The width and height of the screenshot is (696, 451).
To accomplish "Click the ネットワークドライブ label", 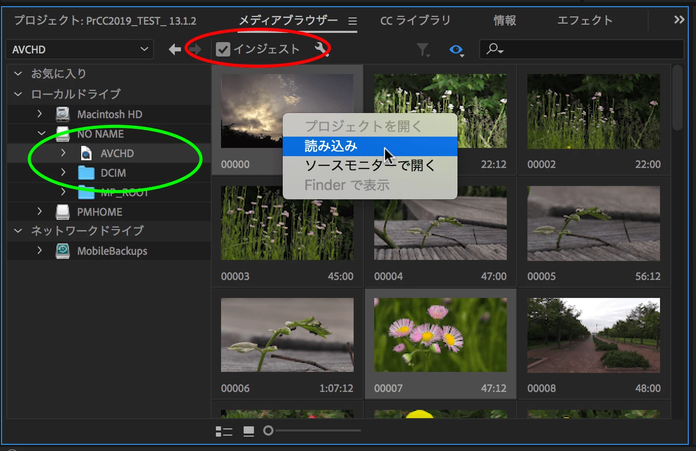I will (87, 231).
